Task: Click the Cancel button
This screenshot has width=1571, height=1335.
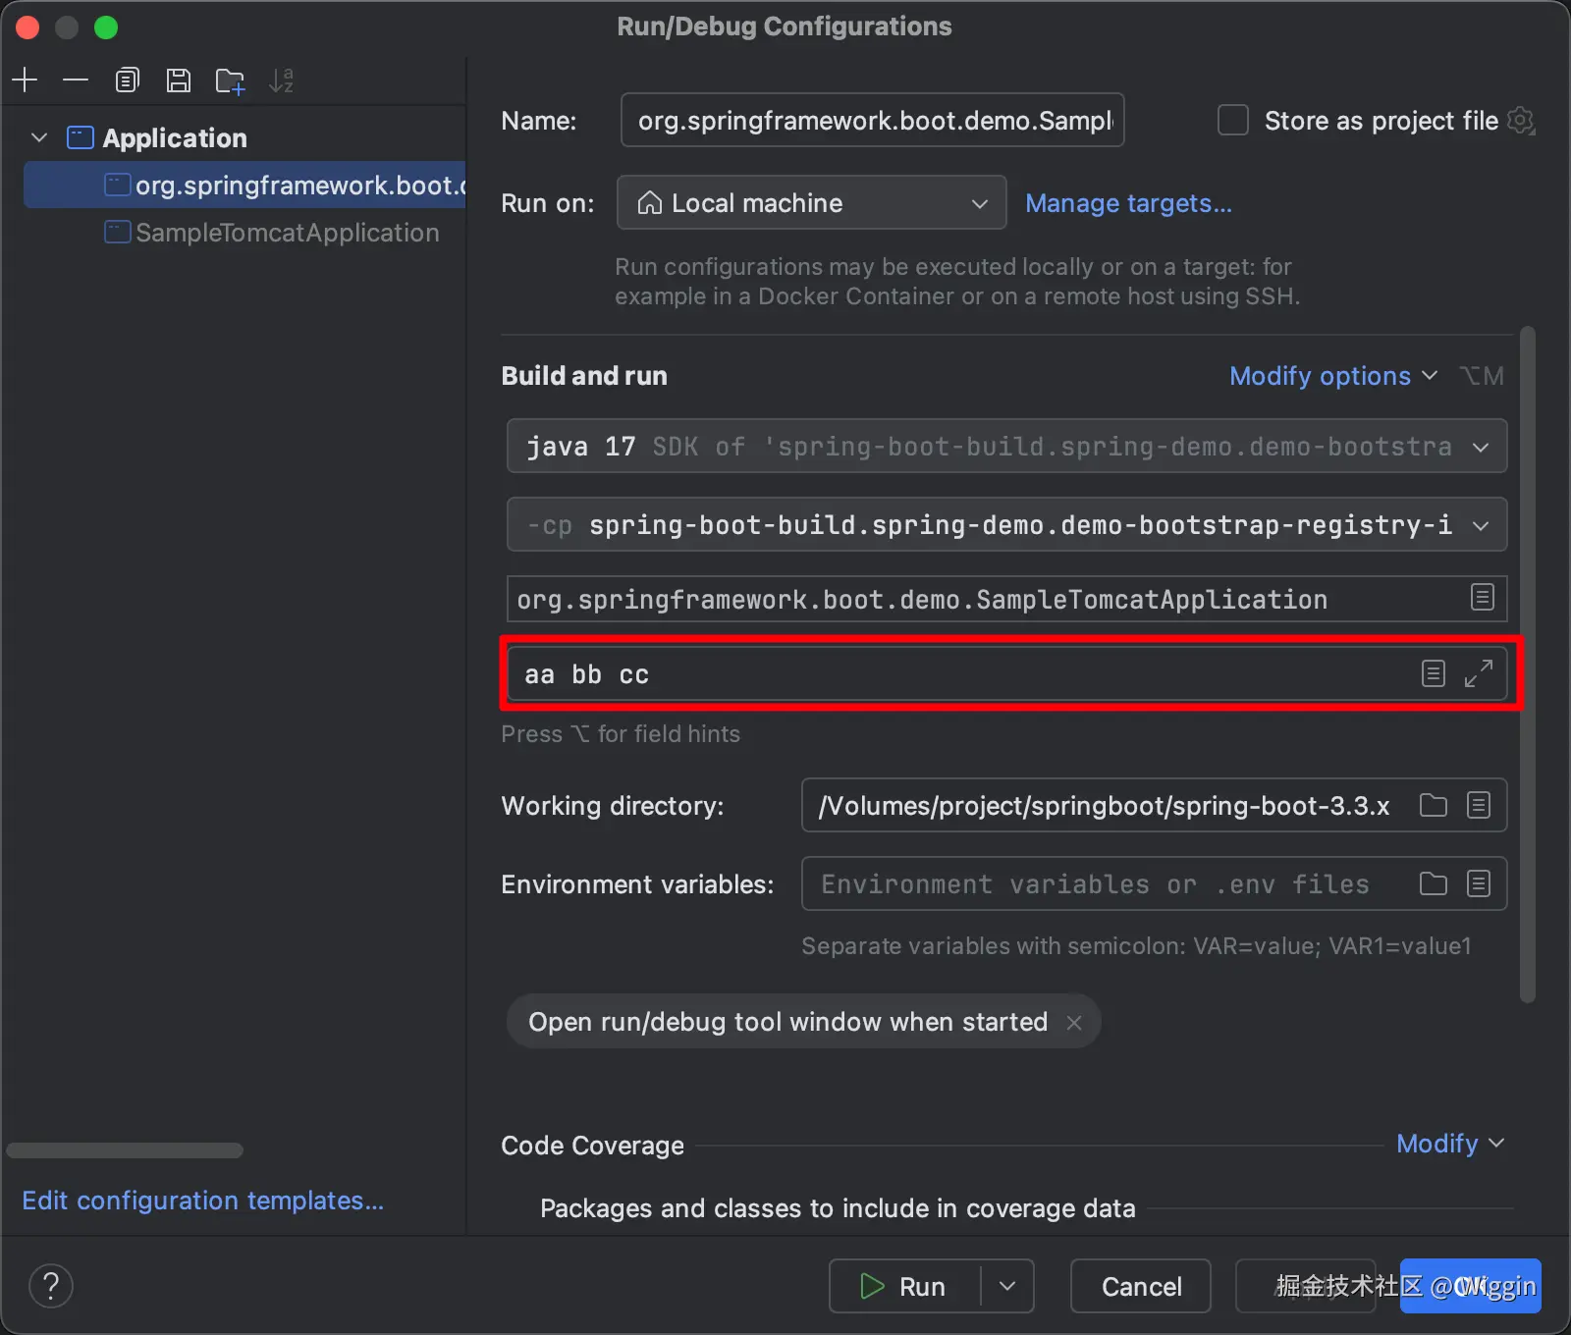Action: coord(1141,1286)
